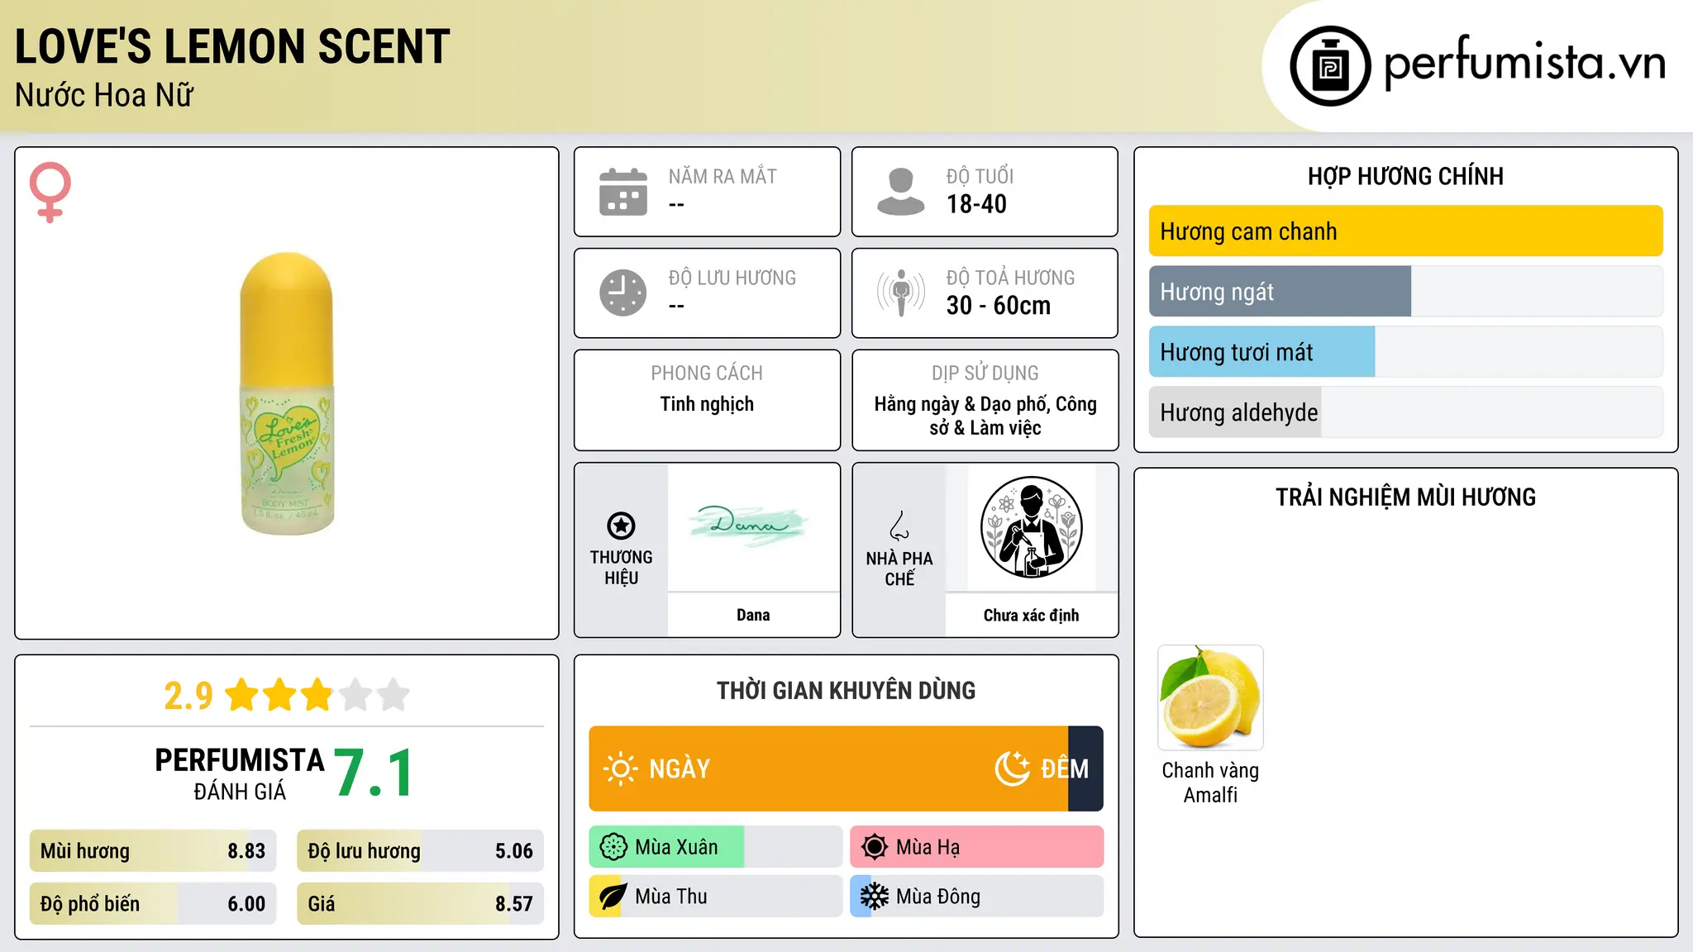The height and width of the screenshot is (952, 1693).
Task: Click the 18-40 age range value
Action: 976,204
